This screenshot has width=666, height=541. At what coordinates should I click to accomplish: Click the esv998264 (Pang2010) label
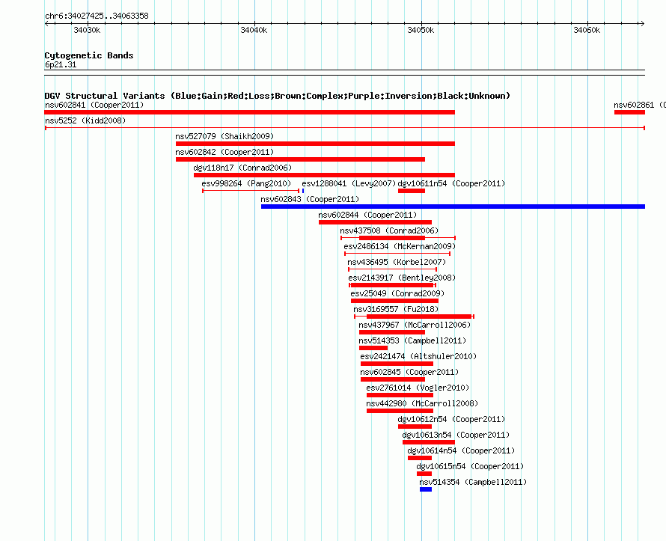click(x=246, y=183)
